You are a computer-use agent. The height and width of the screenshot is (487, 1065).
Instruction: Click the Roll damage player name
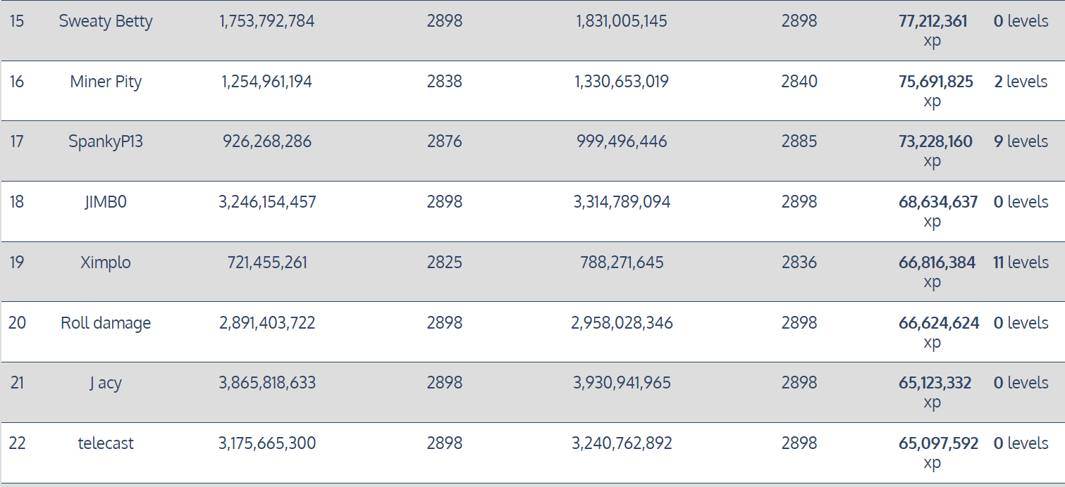click(x=106, y=323)
